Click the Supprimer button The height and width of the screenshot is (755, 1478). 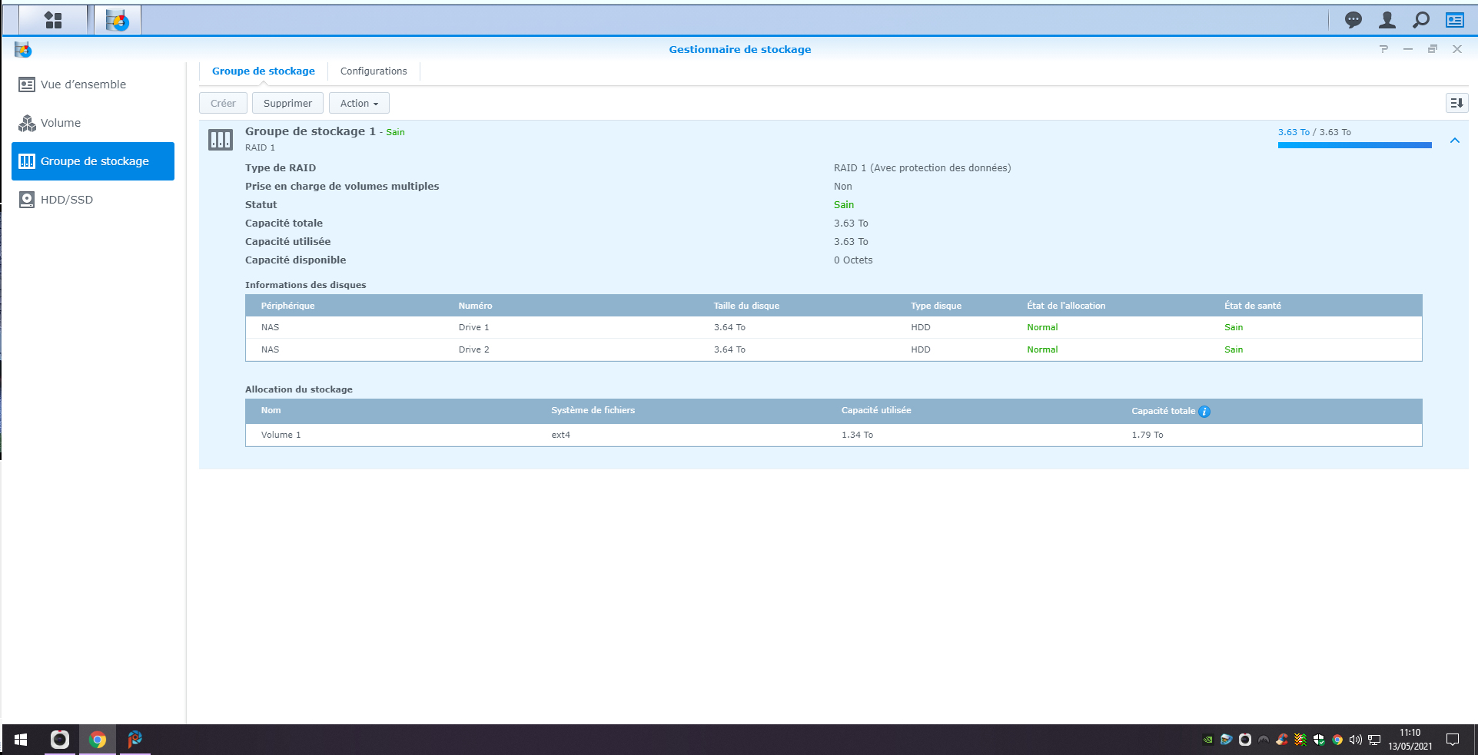tap(287, 103)
